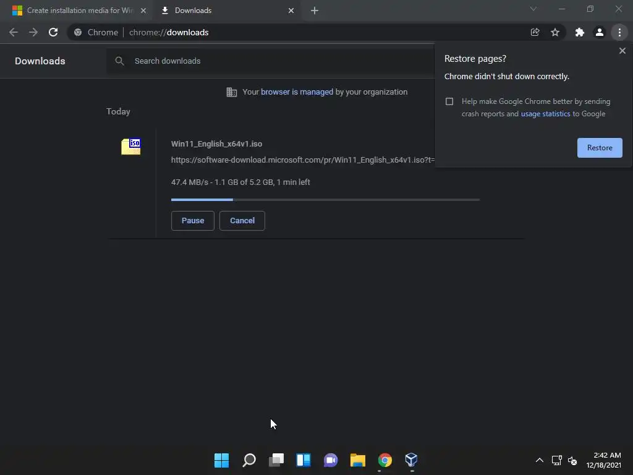Open Chrome's three-dot menu
Viewport: 633px width, 475px height.
coord(619,32)
